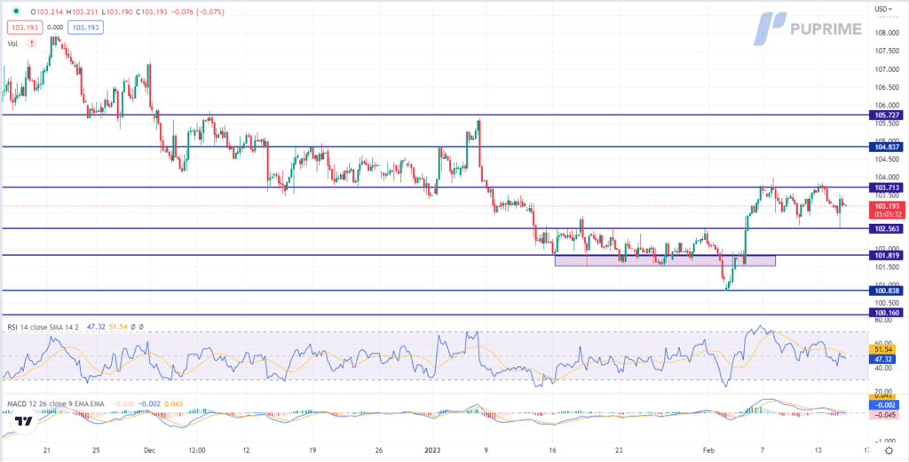
Task: Click the 104.837 horizontal line price label
Action: (886, 147)
